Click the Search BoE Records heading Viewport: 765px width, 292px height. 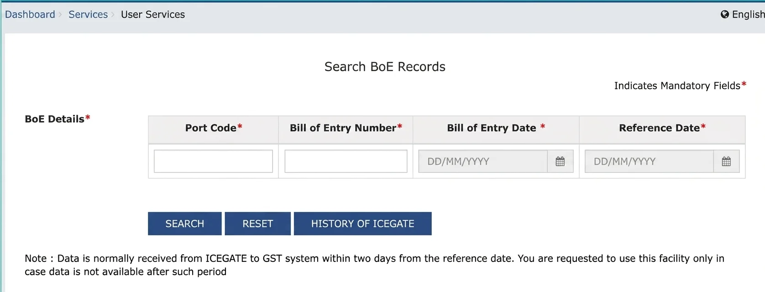[x=385, y=67]
